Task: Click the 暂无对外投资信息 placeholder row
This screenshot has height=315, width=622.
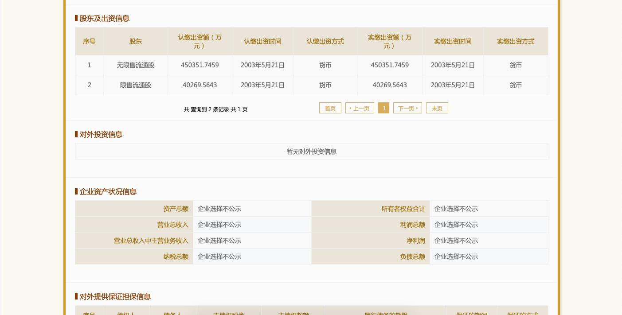Action: point(312,151)
